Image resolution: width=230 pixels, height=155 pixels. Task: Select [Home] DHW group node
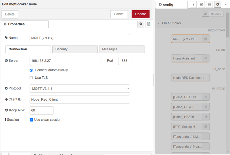click(190, 107)
